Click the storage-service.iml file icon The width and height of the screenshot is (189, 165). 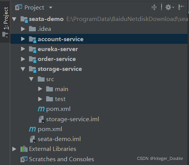(42, 119)
